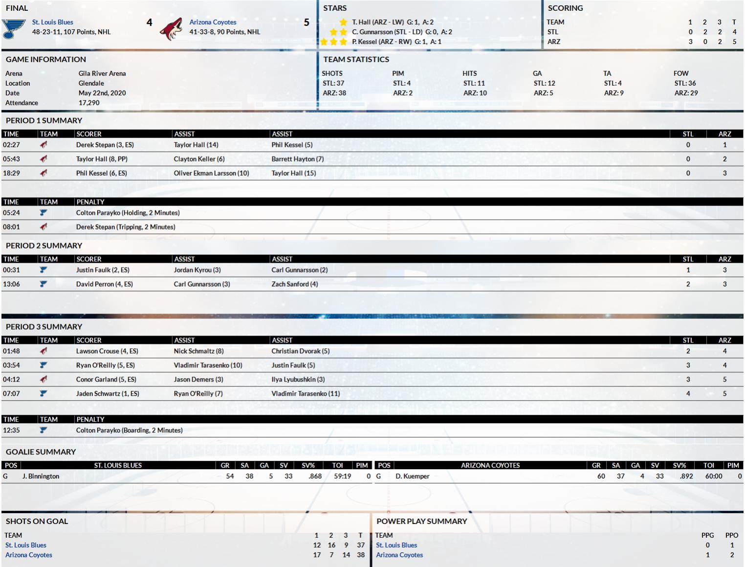The height and width of the screenshot is (567, 745).
Task: Click assist Jordan Kyrou (3)
Action: pyautogui.click(x=197, y=270)
